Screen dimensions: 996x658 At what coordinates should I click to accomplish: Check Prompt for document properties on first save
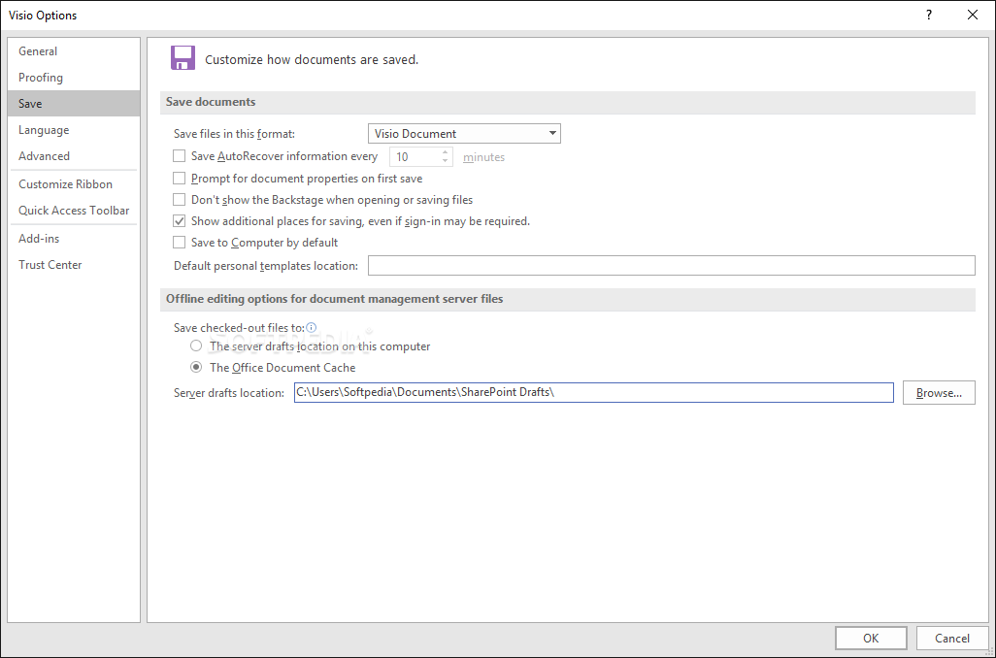(179, 179)
